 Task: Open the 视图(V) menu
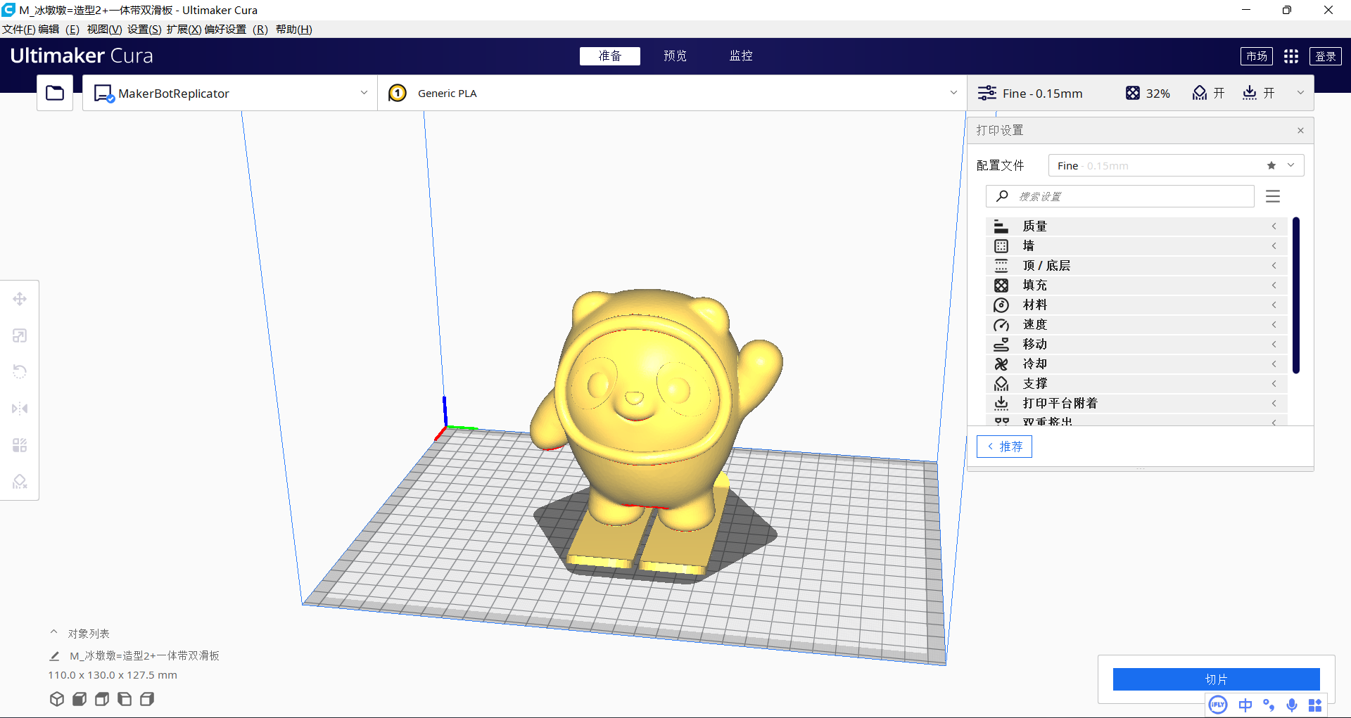[104, 29]
